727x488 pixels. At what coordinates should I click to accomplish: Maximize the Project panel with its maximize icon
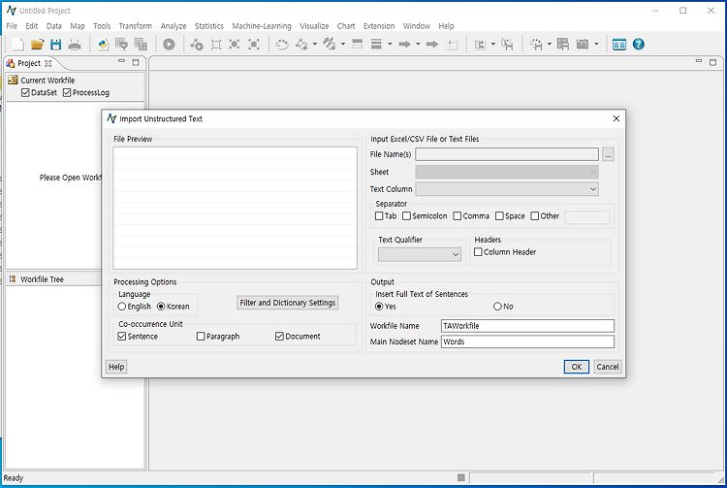136,62
